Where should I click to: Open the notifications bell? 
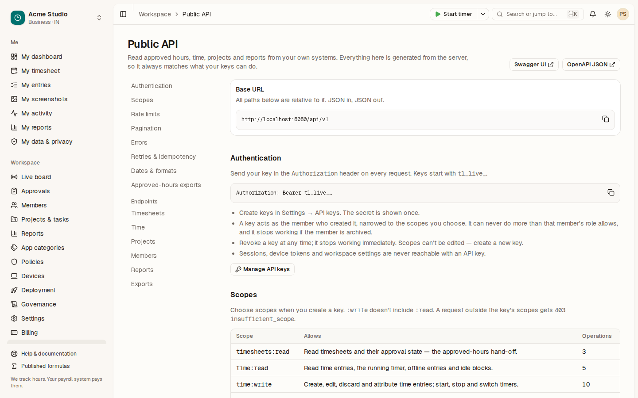pyautogui.click(x=593, y=14)
